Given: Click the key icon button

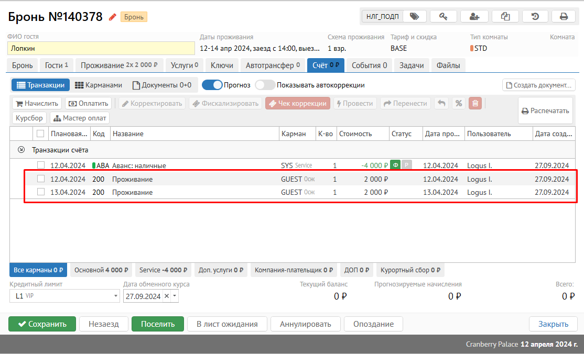Looking at the screenshot, I should coord(444,16).
